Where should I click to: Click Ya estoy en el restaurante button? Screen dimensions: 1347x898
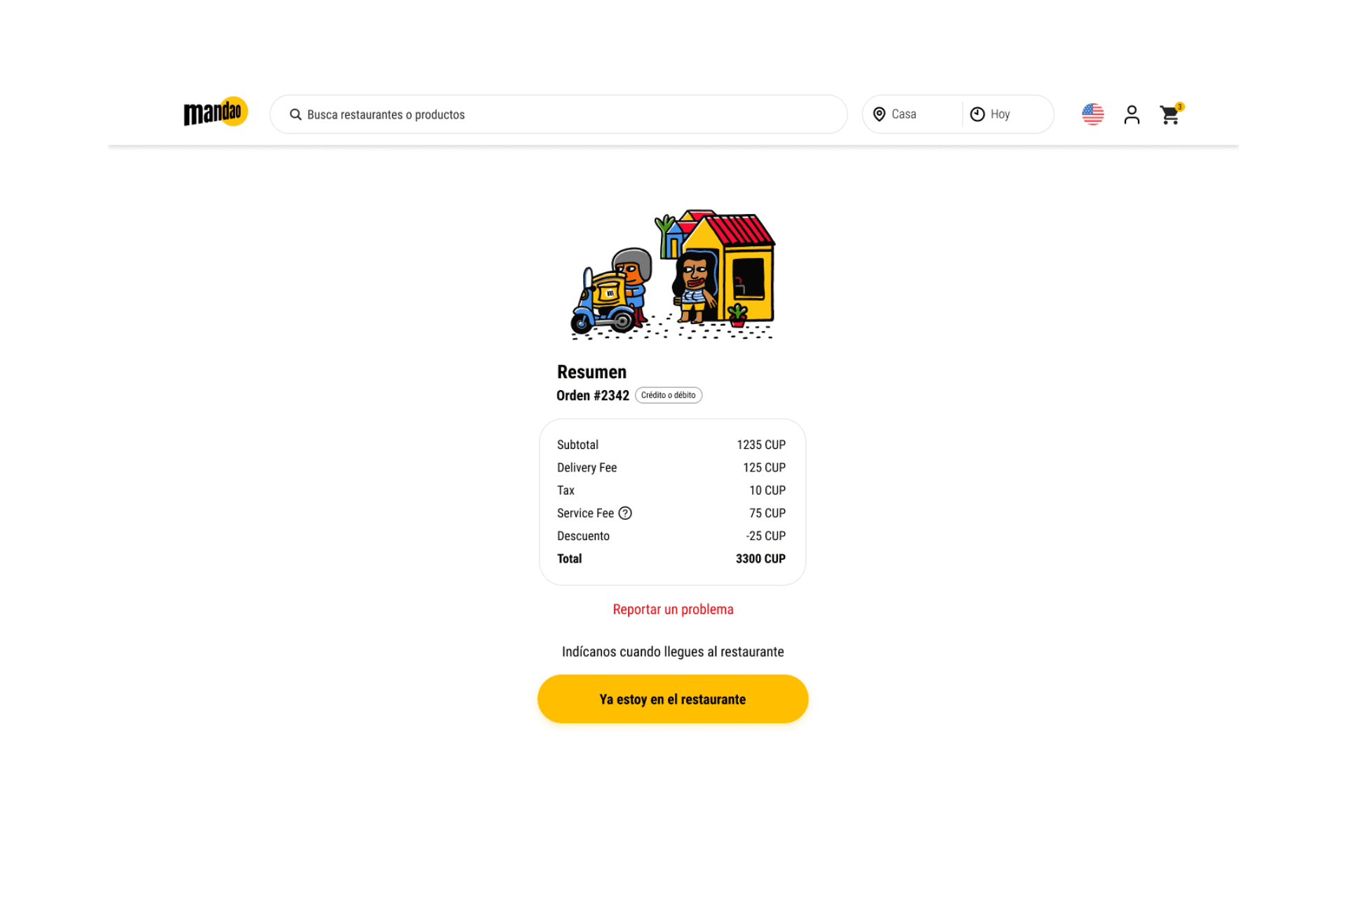pos(673,699)
